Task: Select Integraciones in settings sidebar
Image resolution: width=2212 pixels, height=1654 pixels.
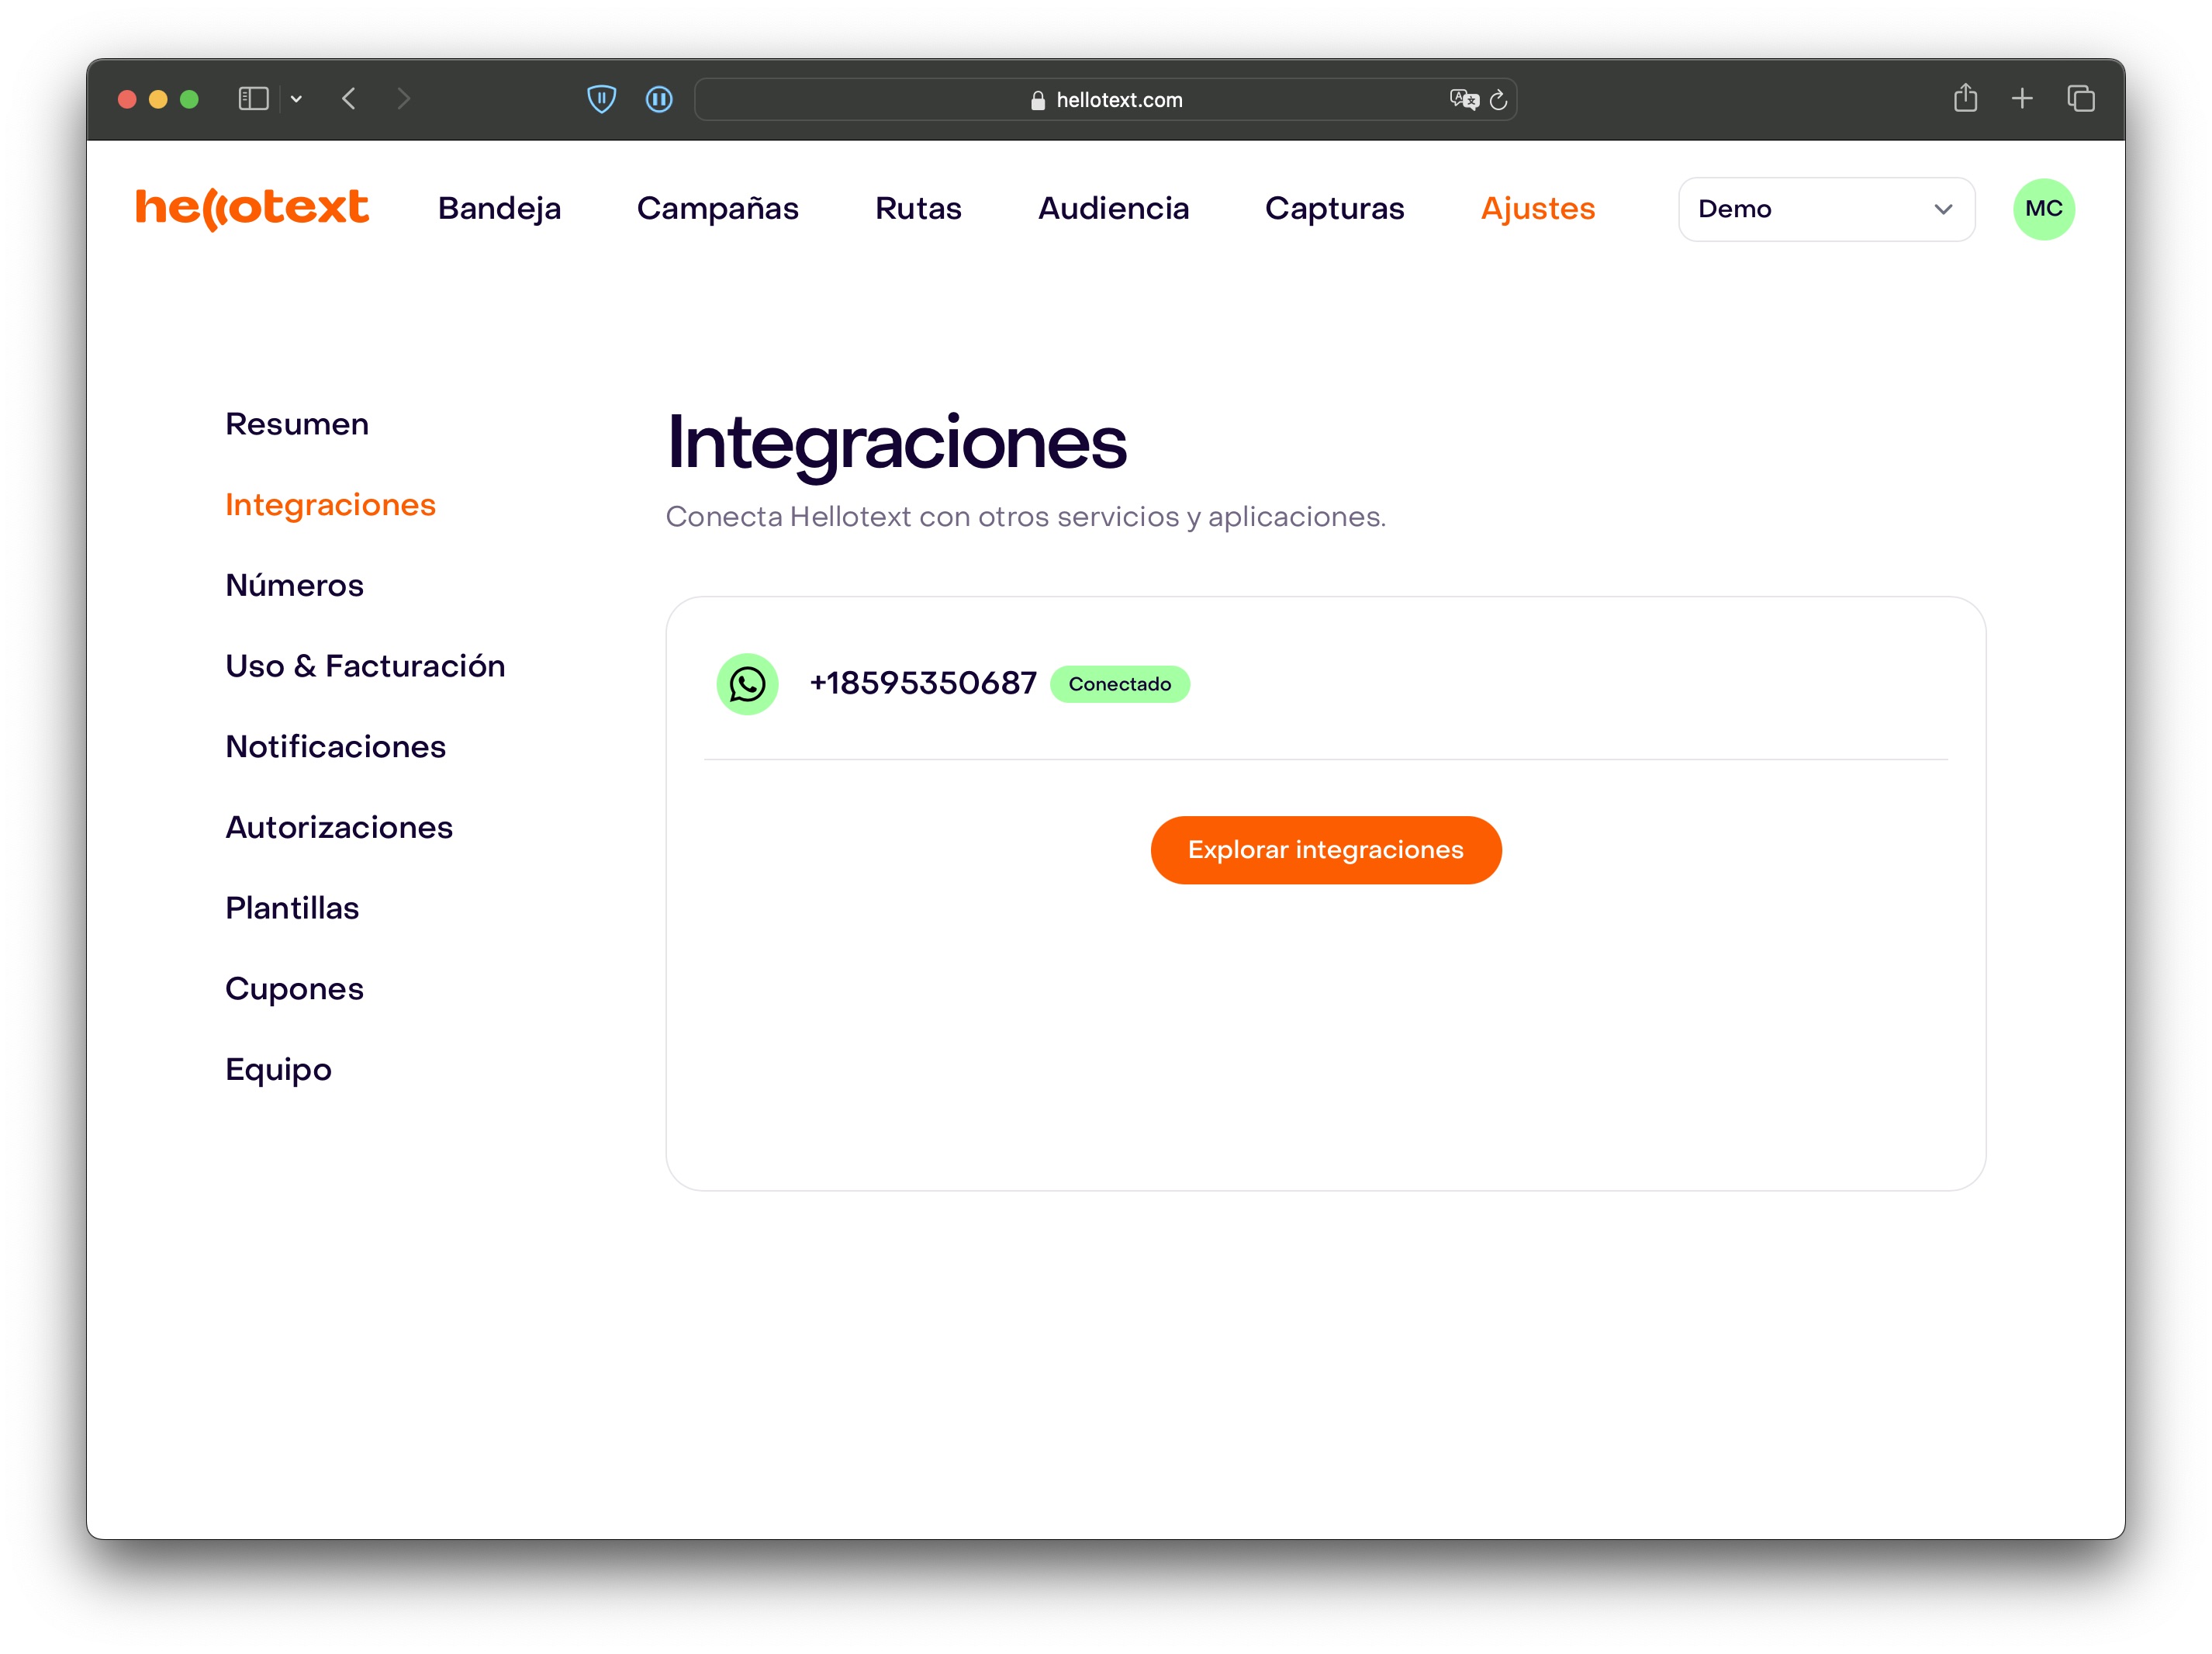Action: coord(330,505)
